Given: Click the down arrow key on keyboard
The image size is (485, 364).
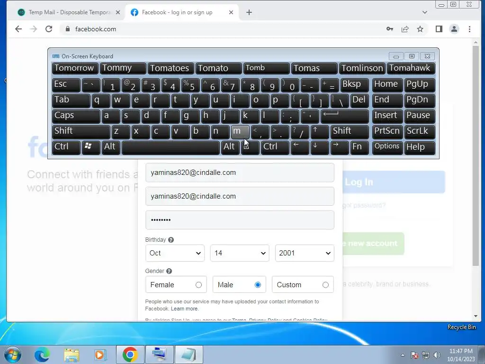Looking at the screenshot, I should pos(320,147).
